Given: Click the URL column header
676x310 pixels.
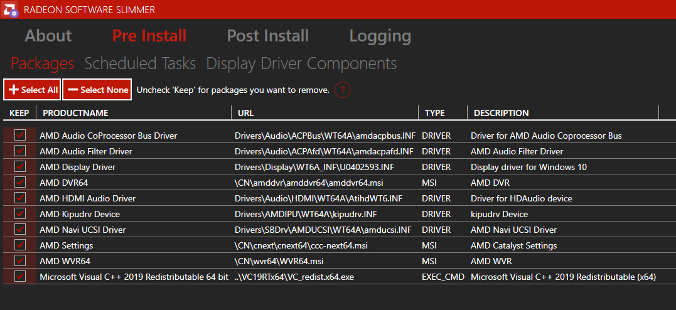Looking at the screenshot, I should click(246, 113).
